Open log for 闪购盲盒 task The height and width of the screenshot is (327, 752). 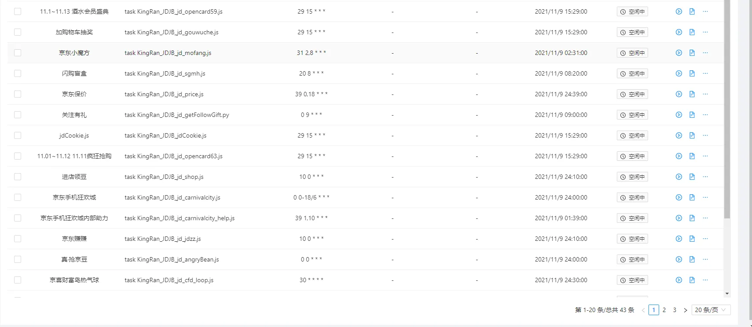[x=692, y=73]
